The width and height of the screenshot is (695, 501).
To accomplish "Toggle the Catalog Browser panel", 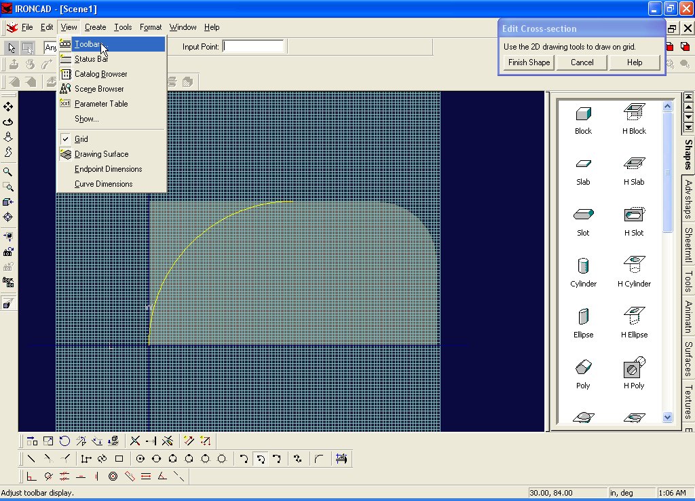I will point(112,74).
